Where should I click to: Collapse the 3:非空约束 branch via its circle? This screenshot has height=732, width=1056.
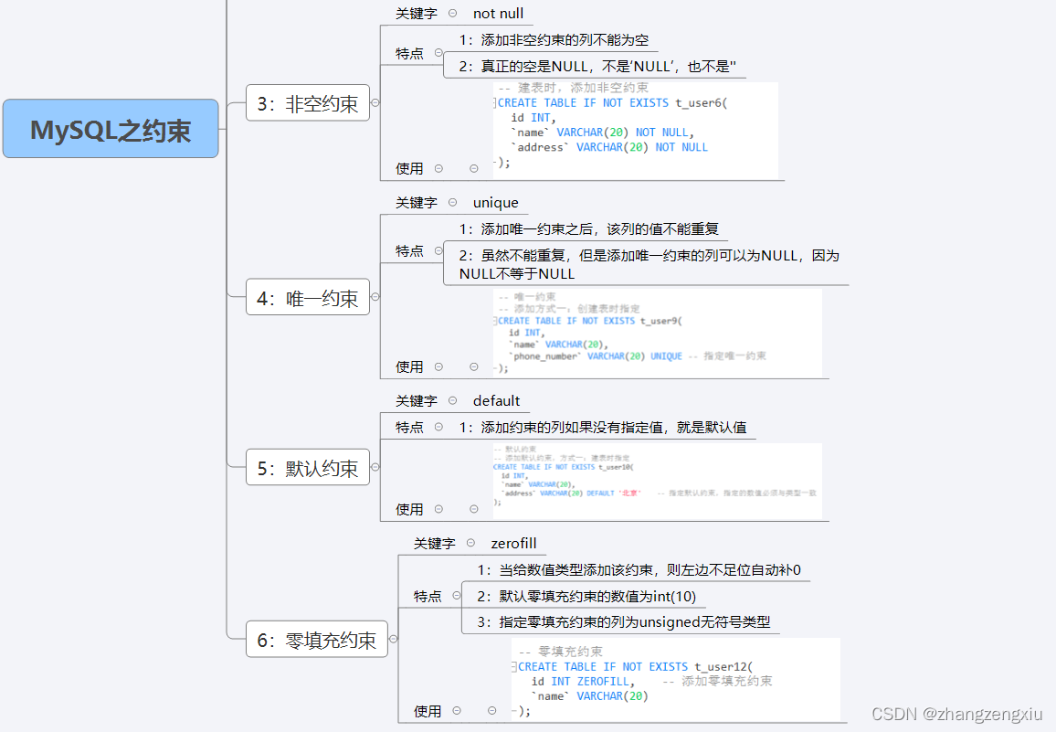pos(375,103)
